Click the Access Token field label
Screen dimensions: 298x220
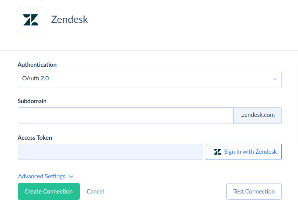tap(34, 137)
